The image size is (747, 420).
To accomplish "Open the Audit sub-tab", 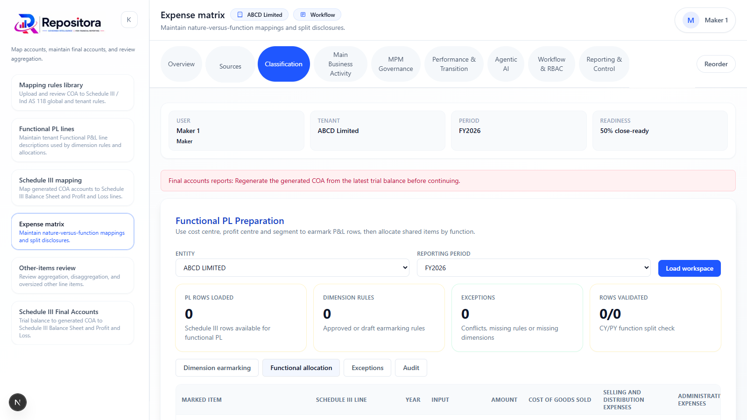I will [411, 368].
